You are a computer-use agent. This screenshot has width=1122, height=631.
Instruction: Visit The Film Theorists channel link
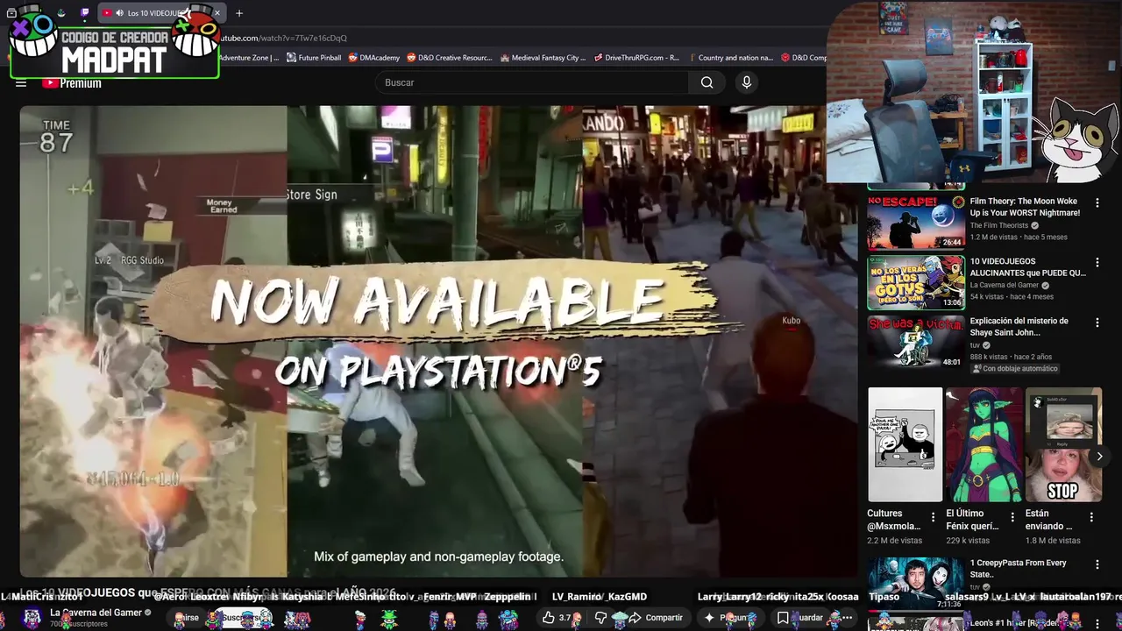click(998, 225)
